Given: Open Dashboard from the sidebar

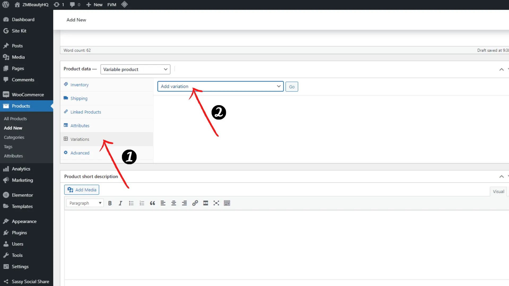Looking at the screenshot, I should pyautogui.click(x=27, y=19).
